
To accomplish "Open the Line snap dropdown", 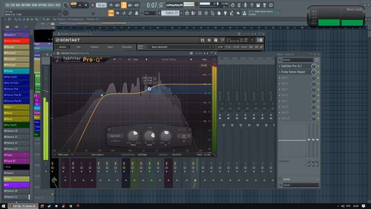I will (150, 13).
